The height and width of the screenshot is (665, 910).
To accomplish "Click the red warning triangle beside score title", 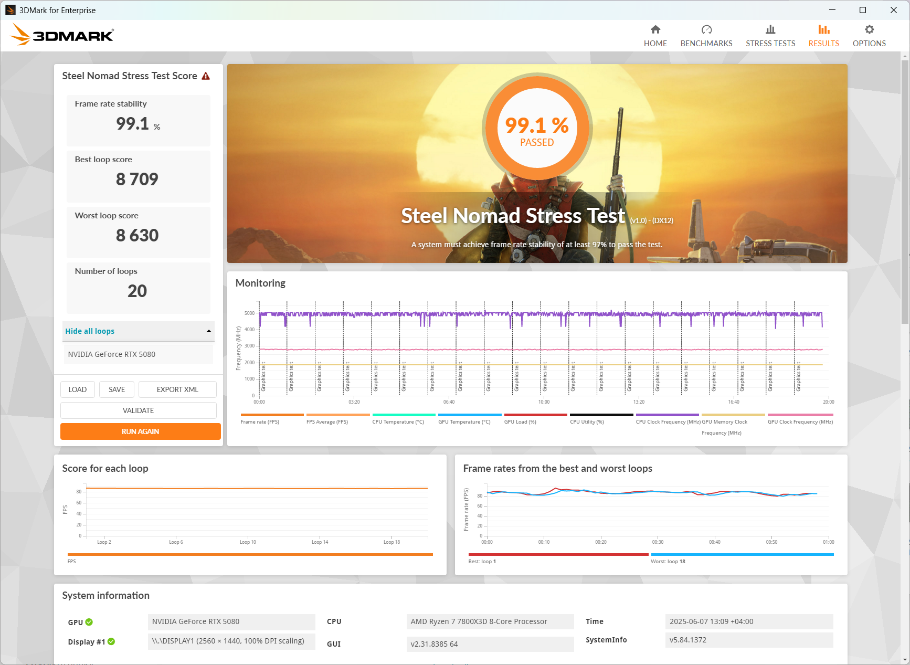I will click(206, 76).
